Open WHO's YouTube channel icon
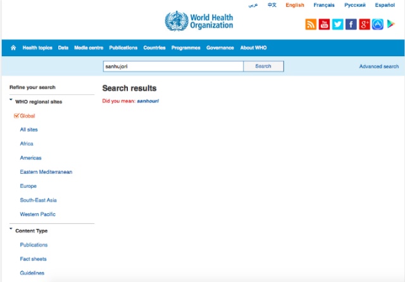 click(x=324, y=25)
